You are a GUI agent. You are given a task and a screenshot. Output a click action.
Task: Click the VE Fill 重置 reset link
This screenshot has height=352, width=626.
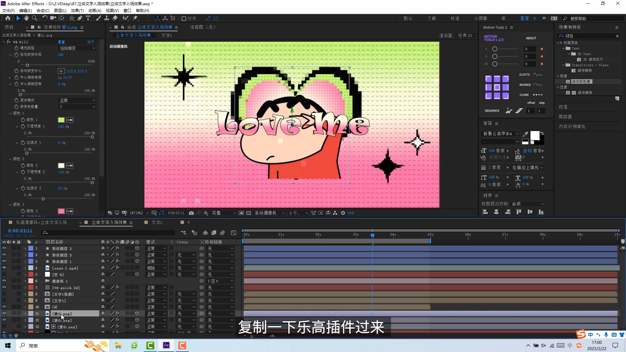coord(61,42)
